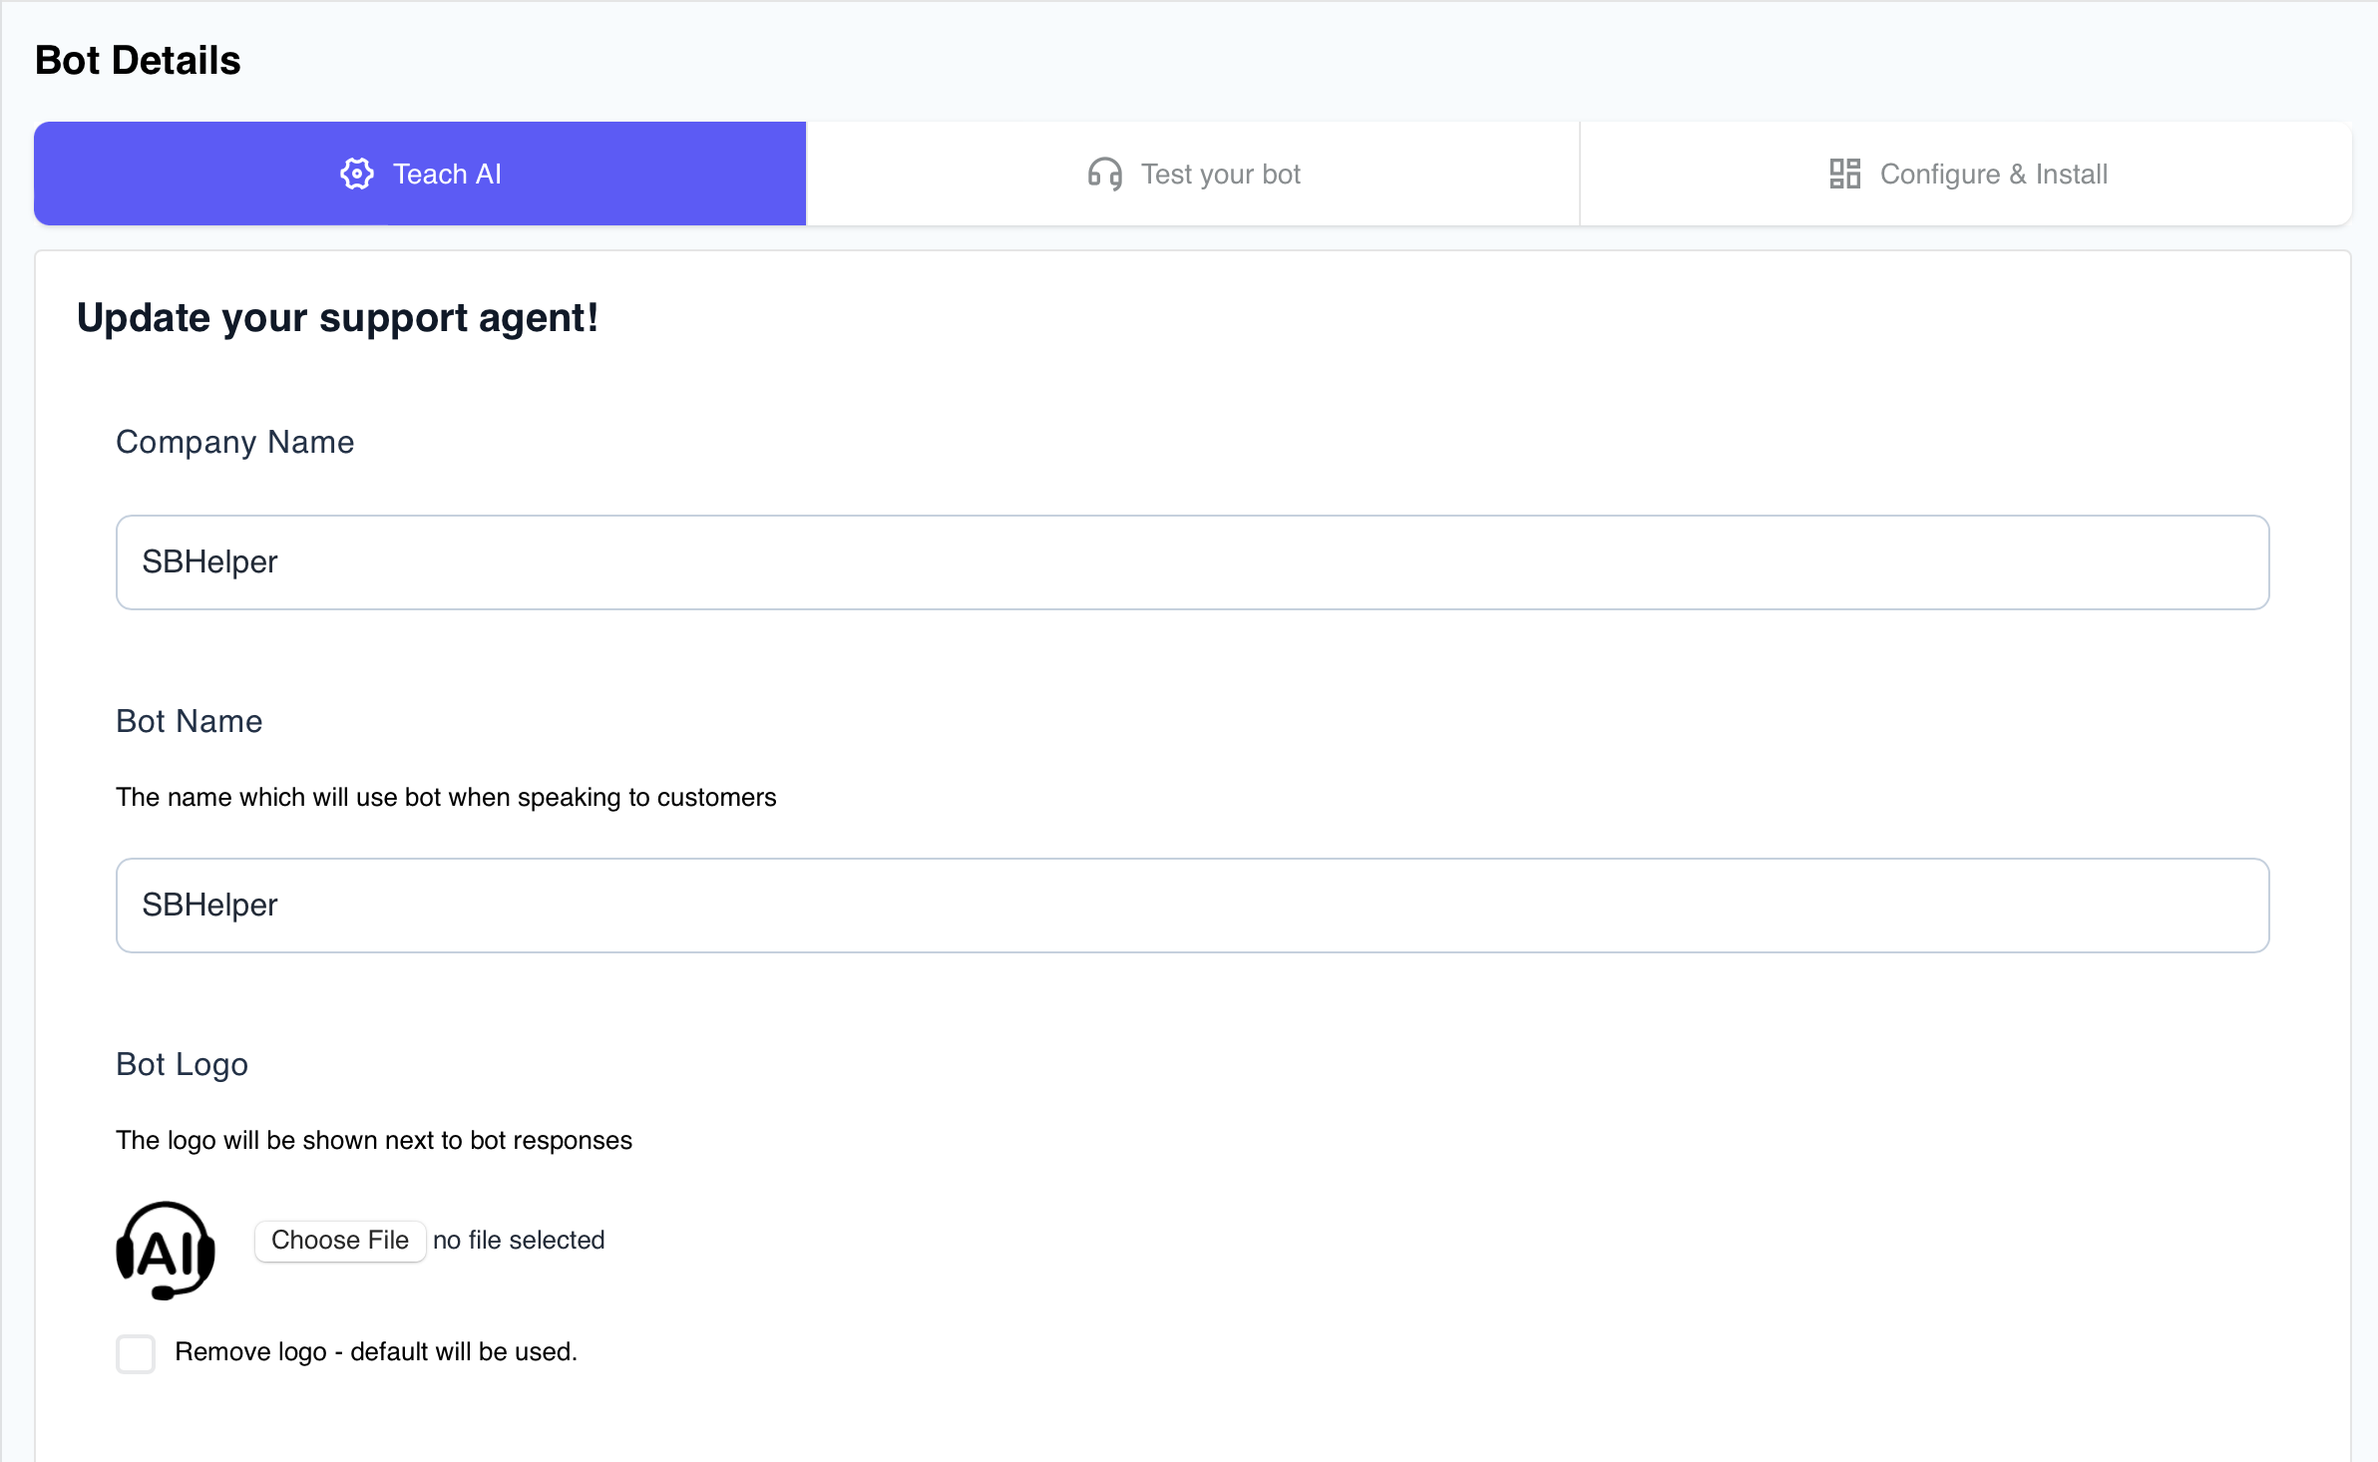Click the Bot Logo label

coord(182,1064)
